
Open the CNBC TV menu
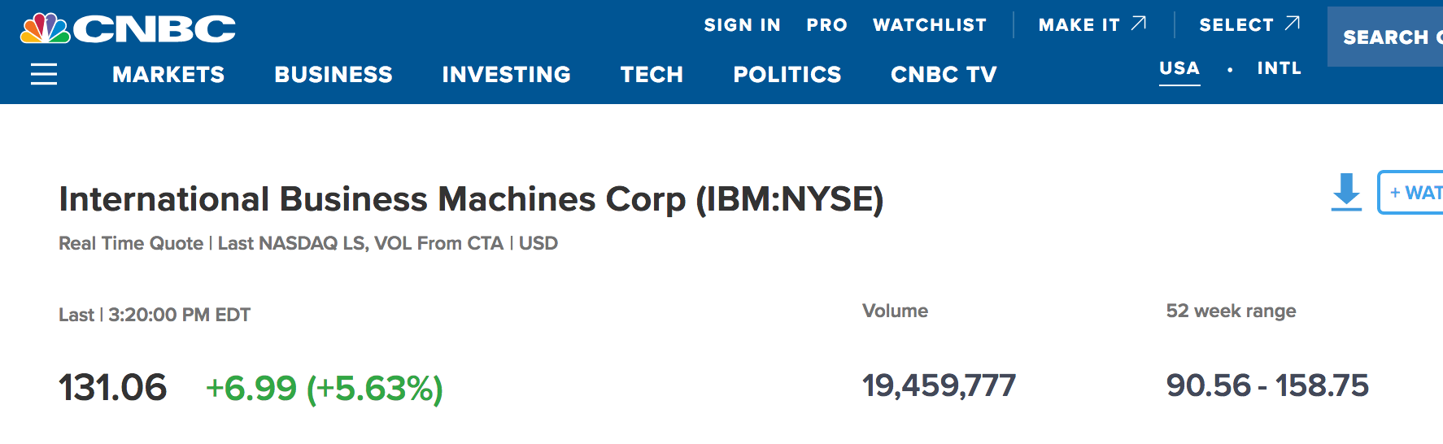tap(944, 75)
